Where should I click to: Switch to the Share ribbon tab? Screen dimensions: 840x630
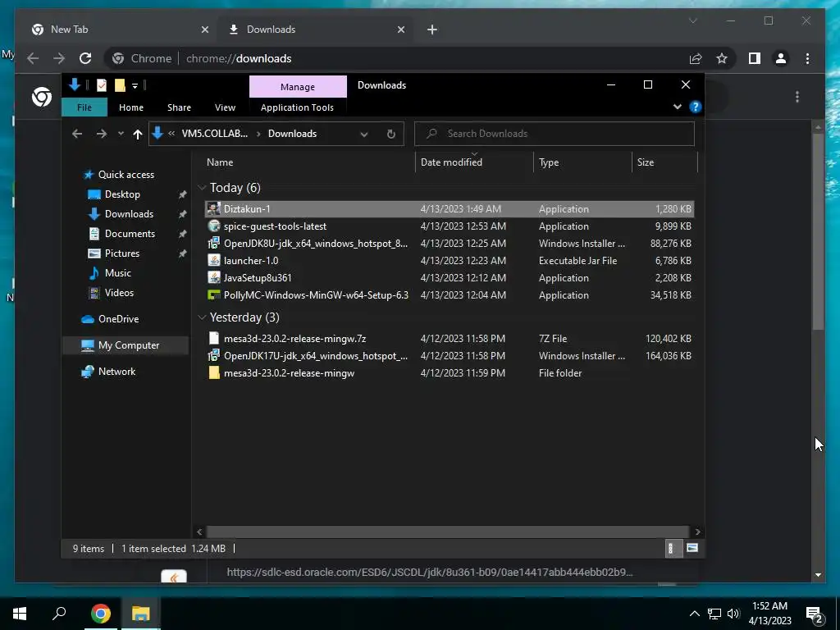(x=179, y=107)
